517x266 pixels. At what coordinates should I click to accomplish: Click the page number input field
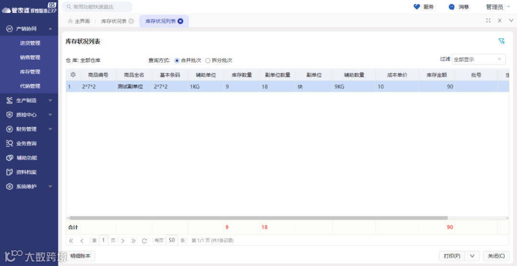[x=103, y=240]
